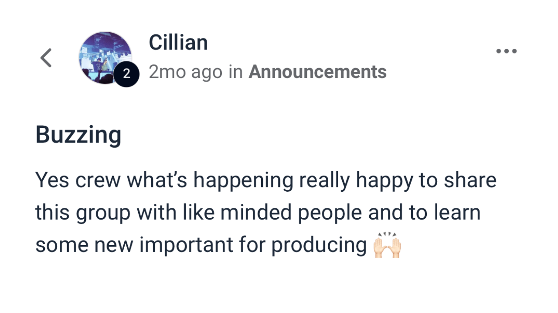Open Cillian's profile picture

point(105,57)
